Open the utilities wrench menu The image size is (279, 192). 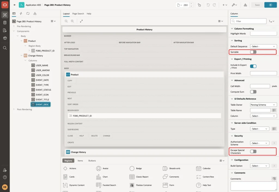point(234,5)
